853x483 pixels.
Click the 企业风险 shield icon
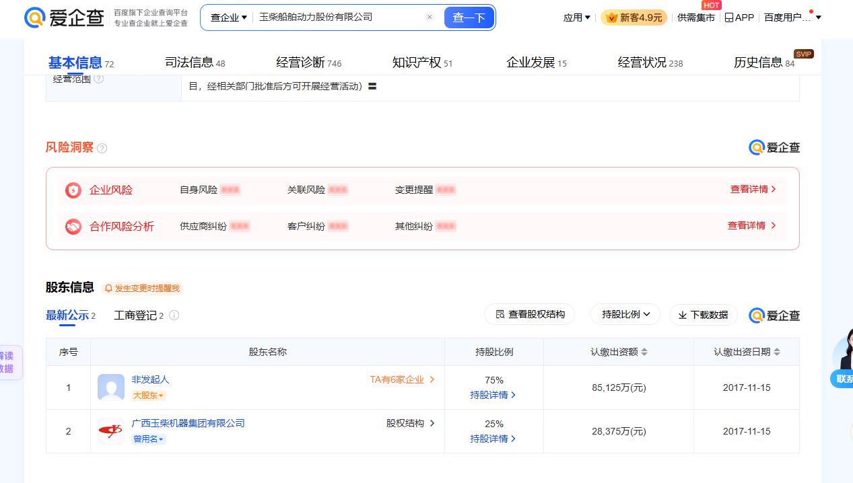click(x=73, y=190)
